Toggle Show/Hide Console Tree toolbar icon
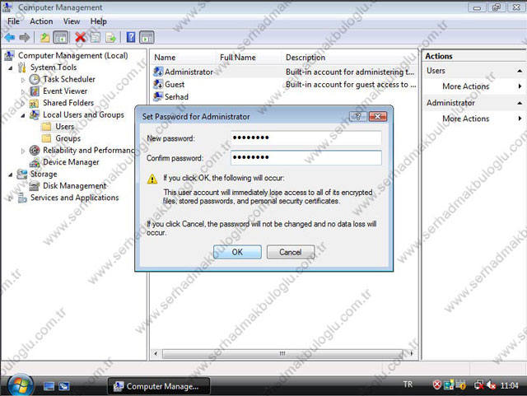 click(61, 37)
